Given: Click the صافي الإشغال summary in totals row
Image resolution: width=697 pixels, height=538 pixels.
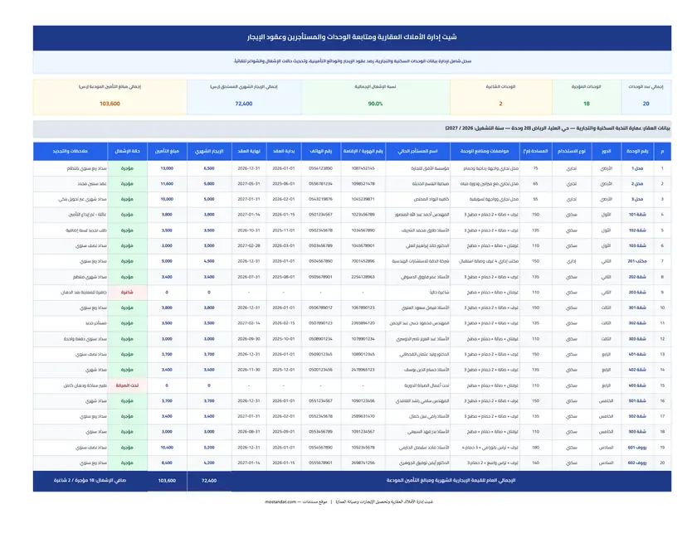Looking at the screenshot, I should tap(90, 480).
